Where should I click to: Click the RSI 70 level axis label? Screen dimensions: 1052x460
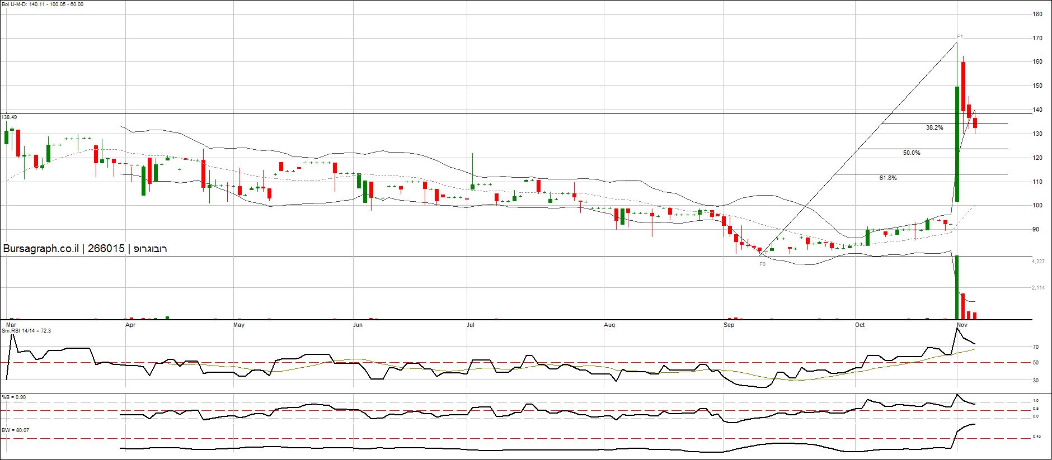coord(1035,347)
